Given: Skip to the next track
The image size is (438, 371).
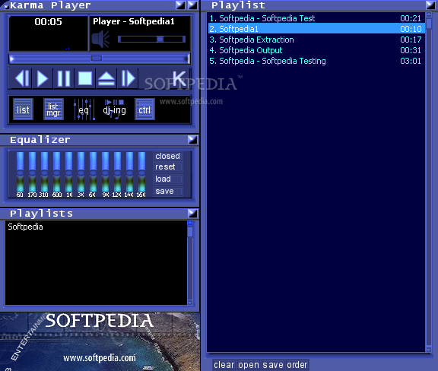Looking at the screenshot, I should tap(128, 78).
